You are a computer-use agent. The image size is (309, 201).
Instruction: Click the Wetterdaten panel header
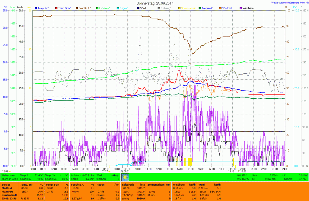tap(8, 175)
